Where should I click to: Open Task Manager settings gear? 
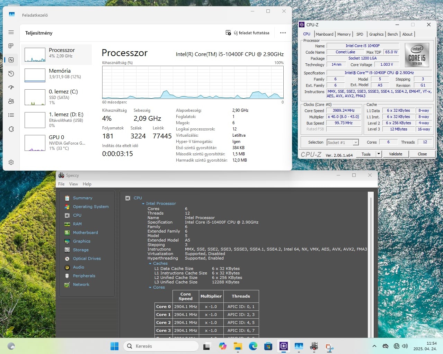pos(11,162)
